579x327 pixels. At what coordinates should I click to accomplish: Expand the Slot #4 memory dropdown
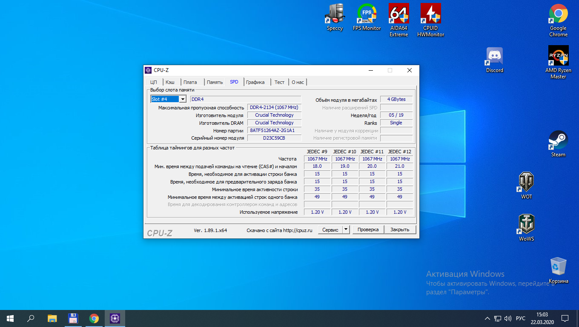[183, 99]
